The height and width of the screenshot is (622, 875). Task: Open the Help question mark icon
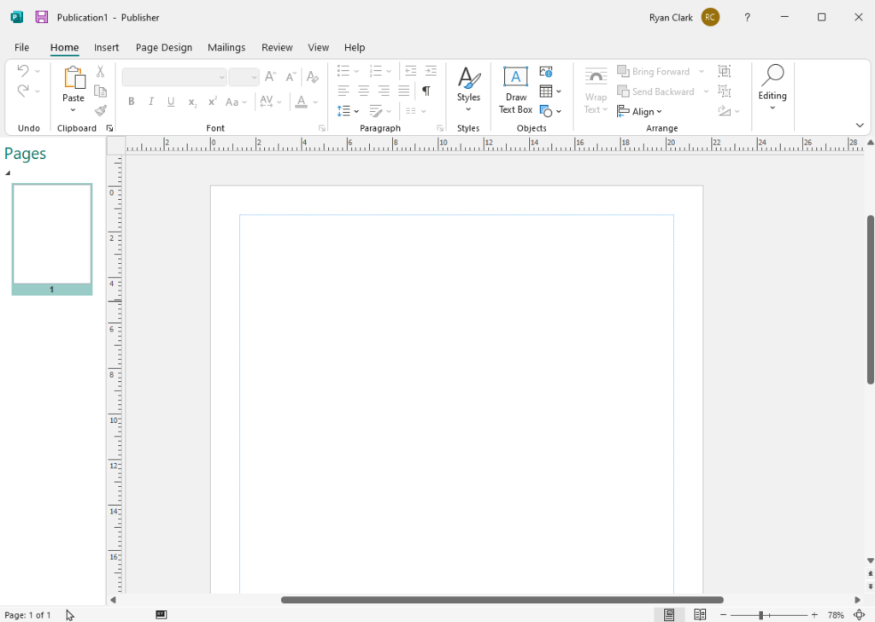tap(747, 17)
